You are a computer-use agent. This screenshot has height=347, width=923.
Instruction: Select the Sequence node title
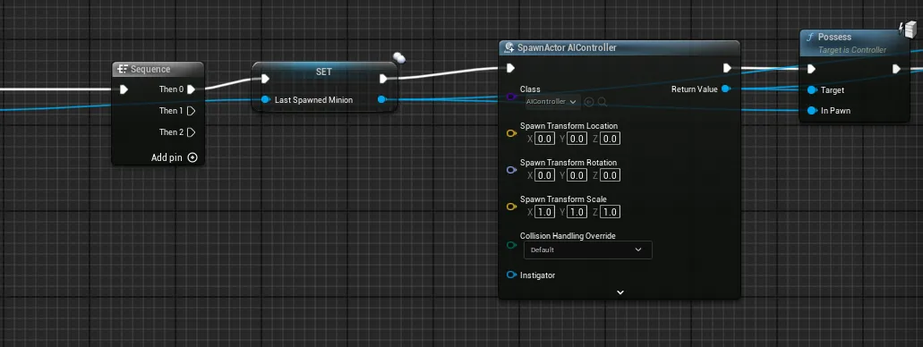click(x=150, y=70)
